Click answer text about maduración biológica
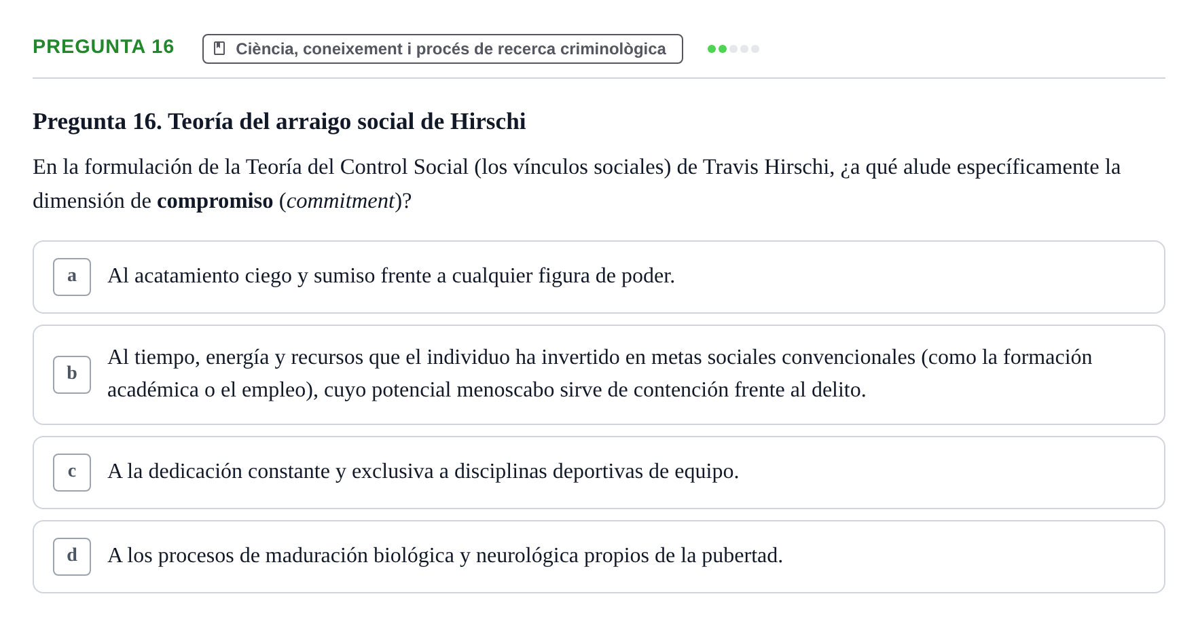 coord(445,555)
